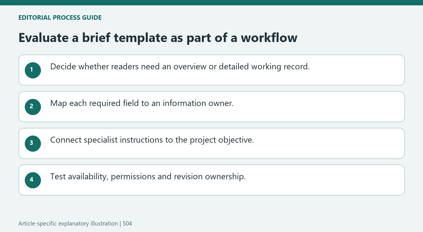This screenshot has width=423, height=232.
Task: Select the text 'Map each required field to an information owner.'
Action: pyautogui.click(x=142, y=103)
